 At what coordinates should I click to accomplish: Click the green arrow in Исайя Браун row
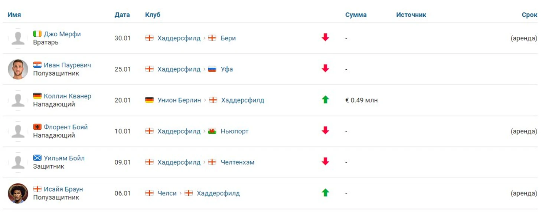[326, 192]
